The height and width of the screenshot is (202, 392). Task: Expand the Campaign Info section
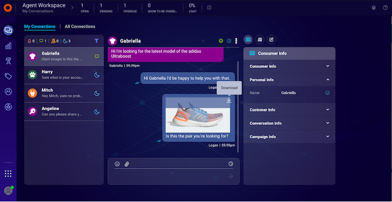289,137
